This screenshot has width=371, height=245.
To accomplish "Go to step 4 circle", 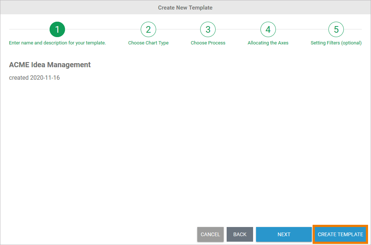I will click(268, 29).
